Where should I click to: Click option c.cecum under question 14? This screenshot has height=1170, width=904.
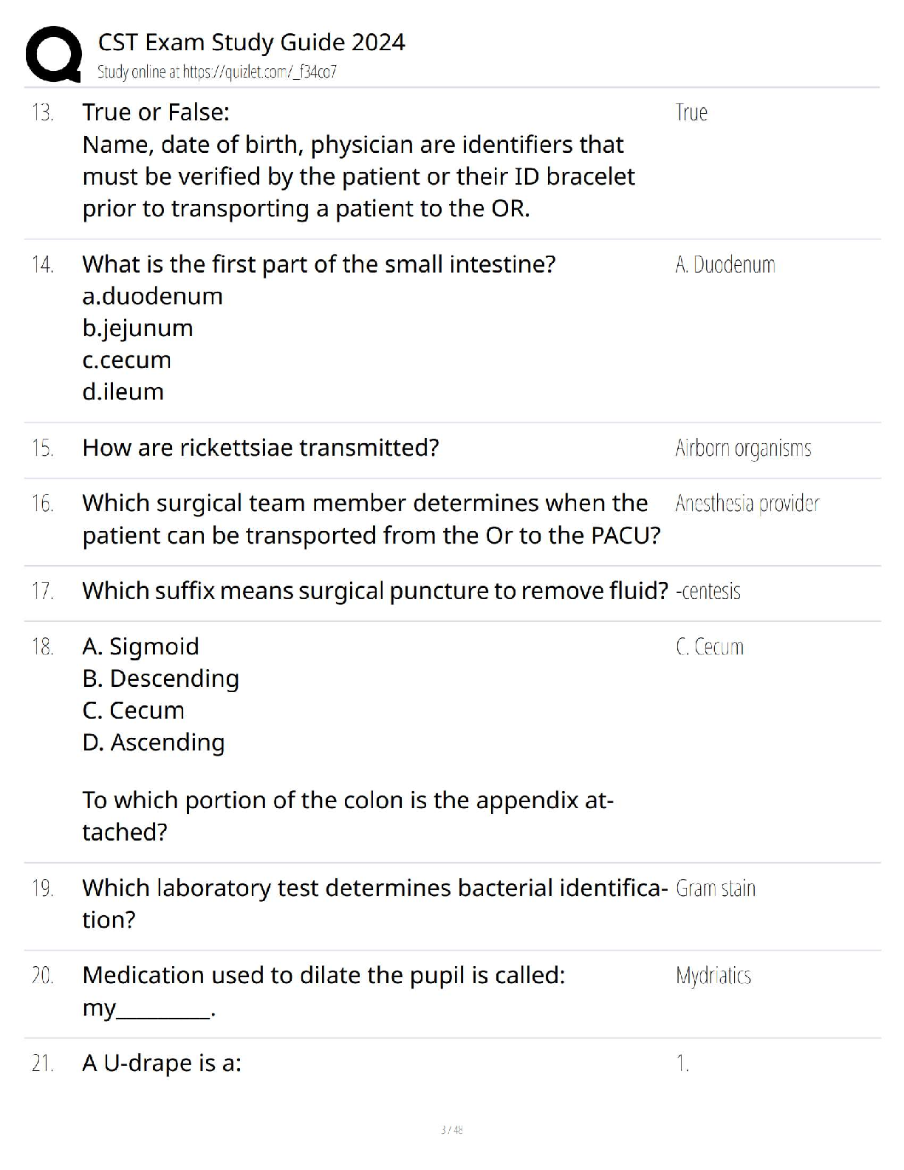(126, 360)
